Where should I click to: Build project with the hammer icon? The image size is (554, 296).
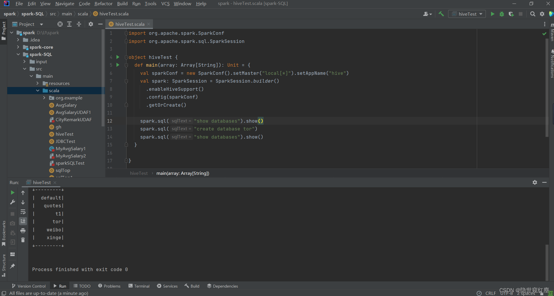click(441, 14)
